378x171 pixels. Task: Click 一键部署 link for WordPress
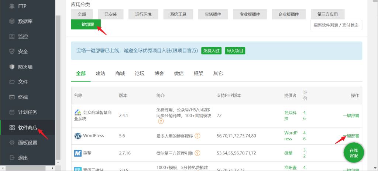(x=351, y=136)
